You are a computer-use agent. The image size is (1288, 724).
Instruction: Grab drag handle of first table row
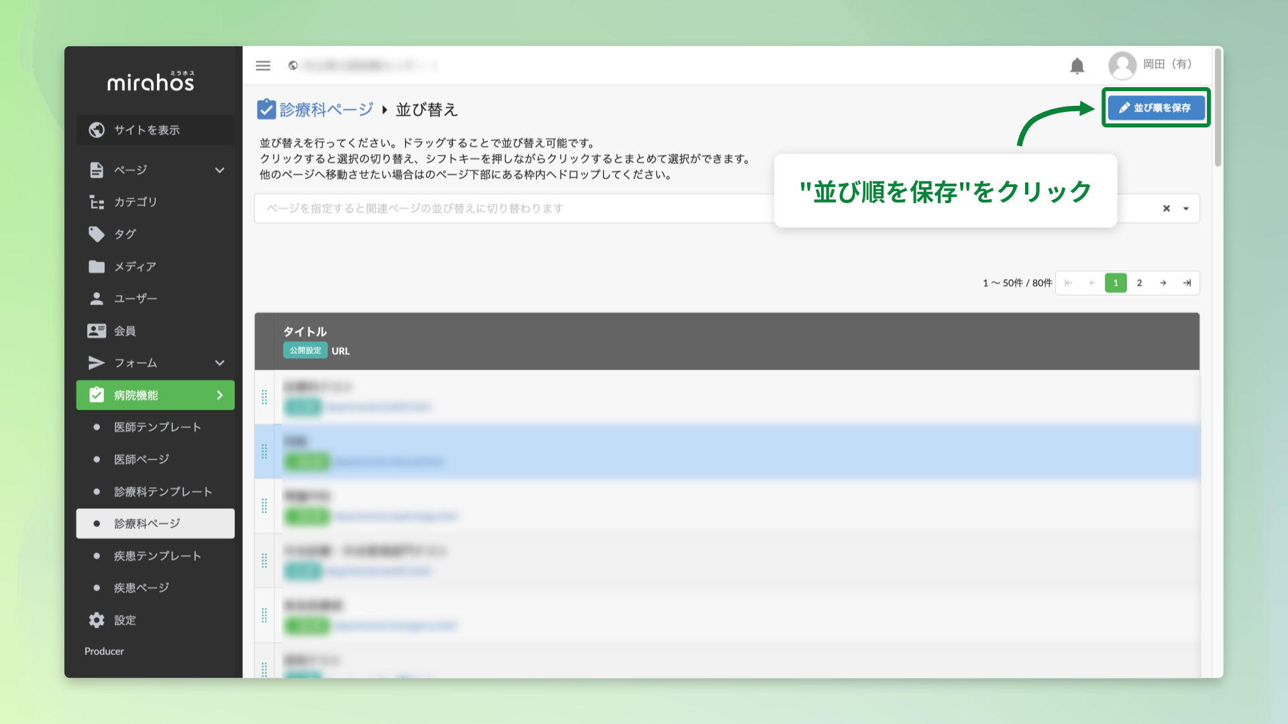click(264, 397)
